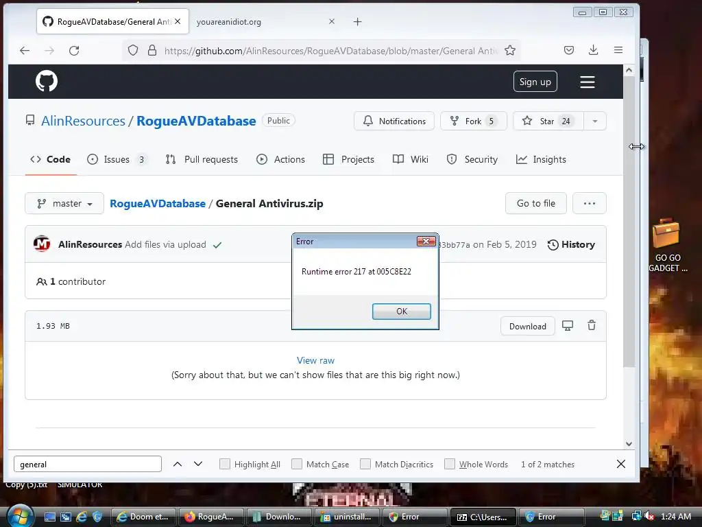Open the Pull requests tab
The width and height of the screenshot is (702, 527).
pos(202,159)
